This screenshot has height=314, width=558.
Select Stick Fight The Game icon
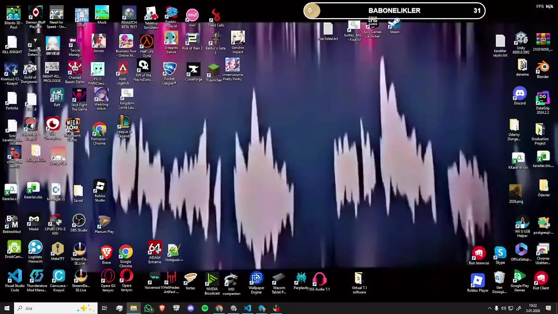[79, 99]
